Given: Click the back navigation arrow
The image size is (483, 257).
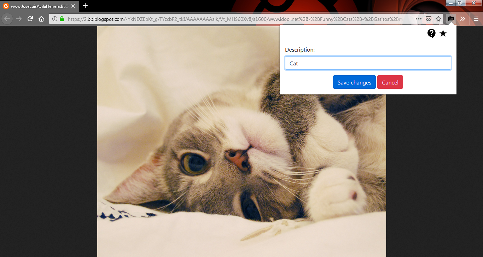Looking at the screenshot, I should pos(7,19).
